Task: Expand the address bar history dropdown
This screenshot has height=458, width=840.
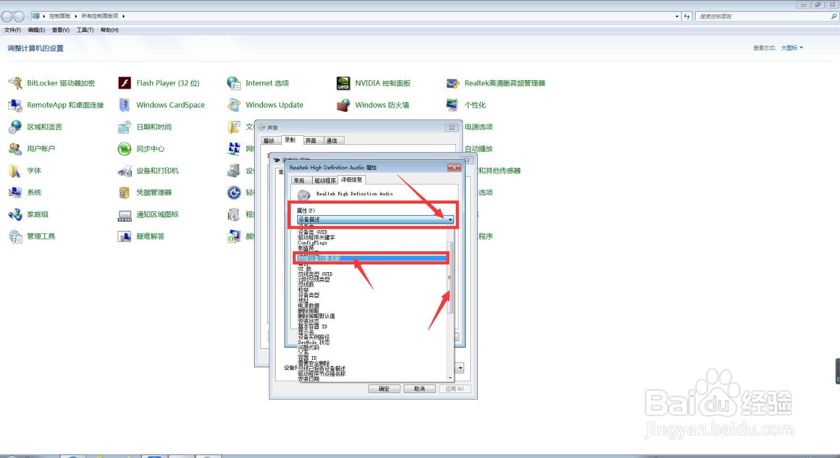Action: (677, 16)
